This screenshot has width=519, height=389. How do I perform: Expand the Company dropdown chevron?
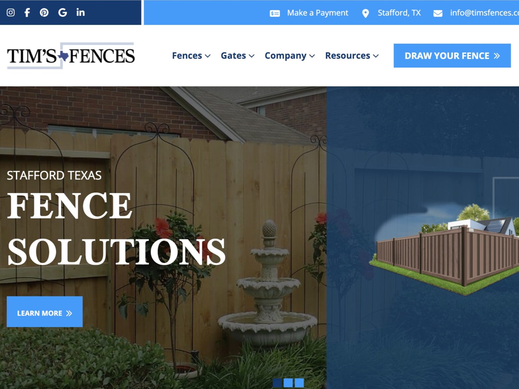pos(312,56)
